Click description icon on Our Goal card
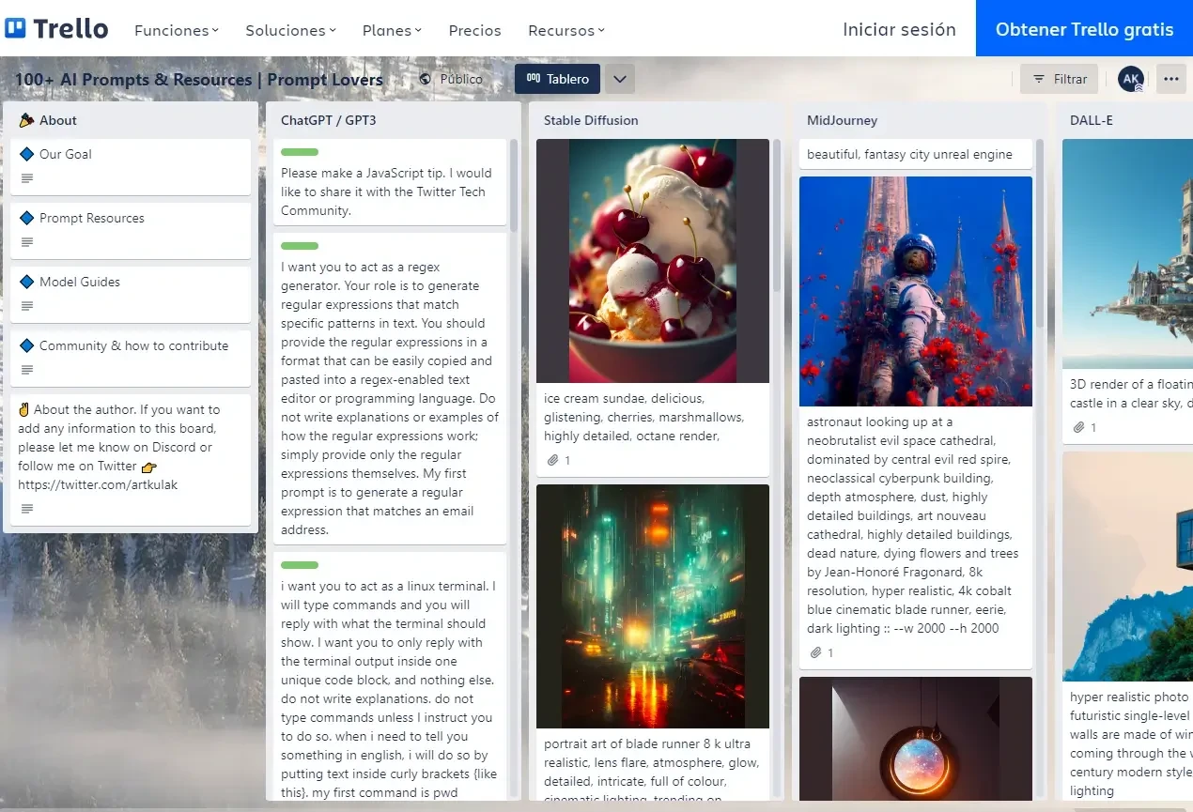This screenshot has width=1193, height=812. pos(27,178)
